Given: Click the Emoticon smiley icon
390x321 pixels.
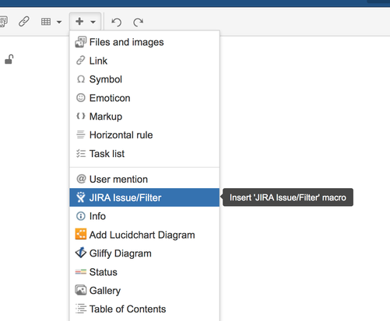Looking at the screenshot, I should click(81, 98).
